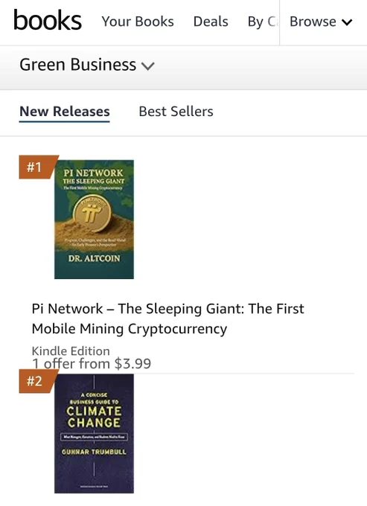
Task: Expand the Green Business category dropdown
Action: [x=87, y=65]
